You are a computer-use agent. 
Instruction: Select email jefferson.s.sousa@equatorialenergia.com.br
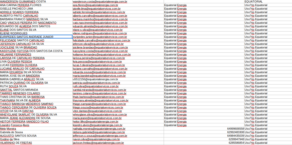[100, 136]
